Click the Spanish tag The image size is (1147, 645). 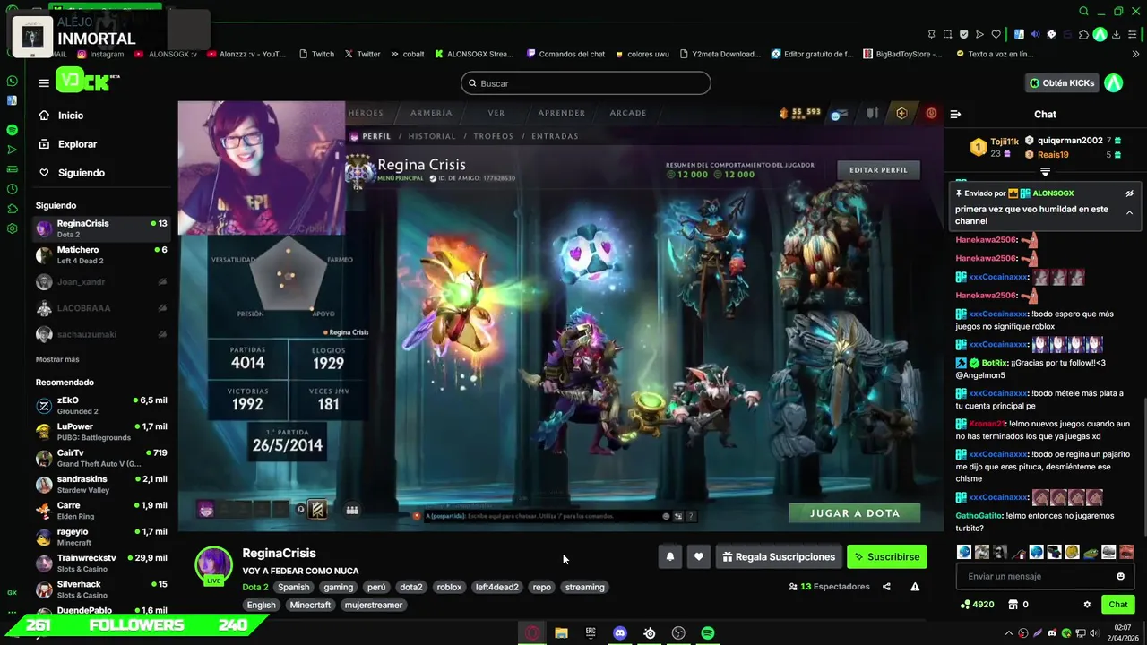[293, 588]
